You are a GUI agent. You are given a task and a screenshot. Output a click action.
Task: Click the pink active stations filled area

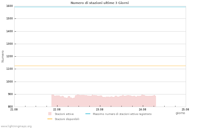(103, 102)
